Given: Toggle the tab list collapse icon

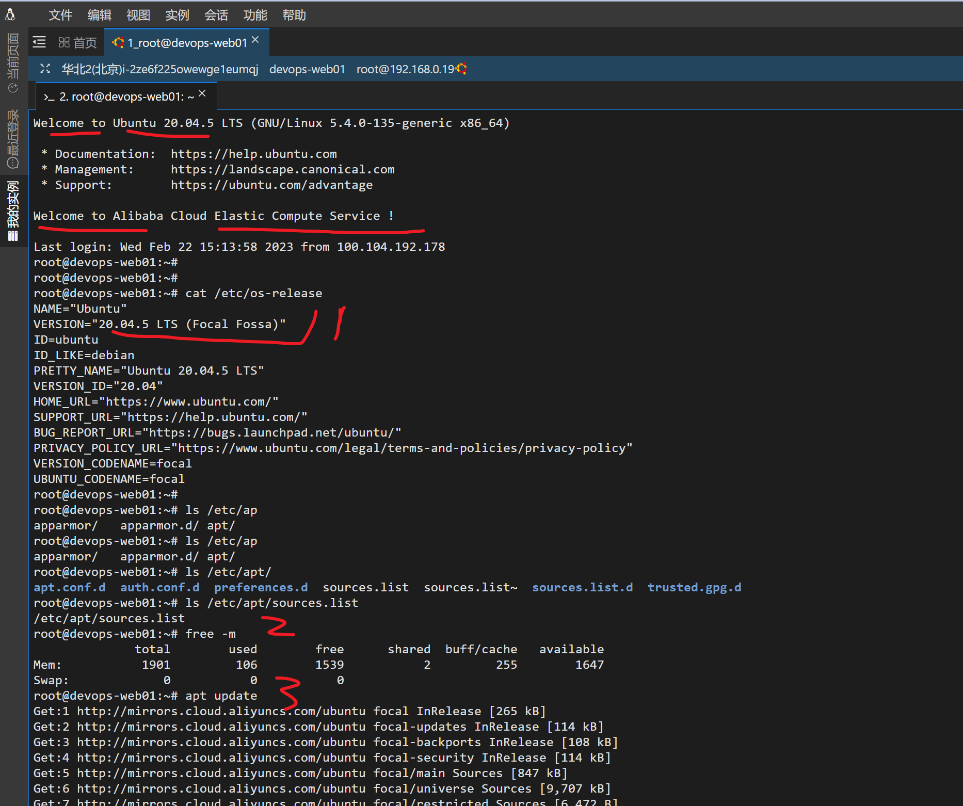Looking at the screenshot, I should click(39, 42).
